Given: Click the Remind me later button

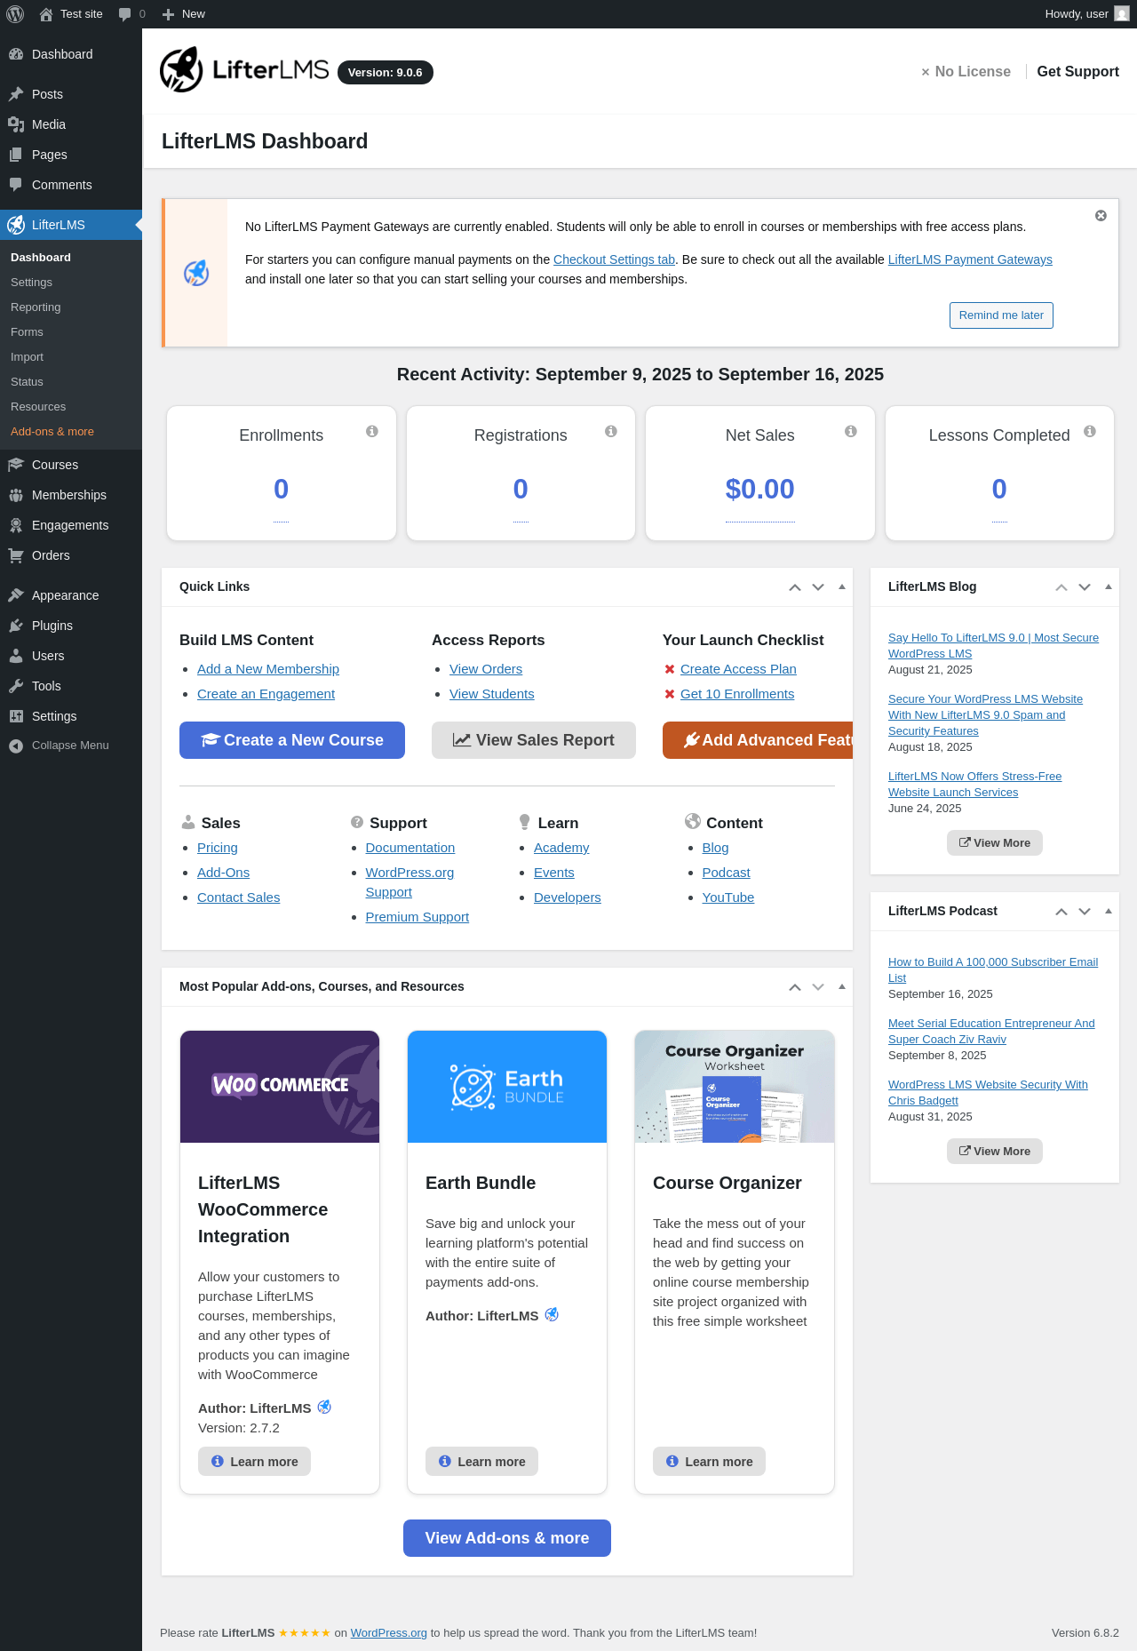Looking at the screenshot, I should click(1001, 315).
